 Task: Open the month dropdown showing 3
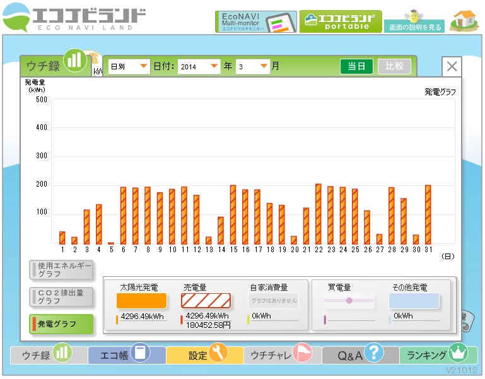coord(253,66)
